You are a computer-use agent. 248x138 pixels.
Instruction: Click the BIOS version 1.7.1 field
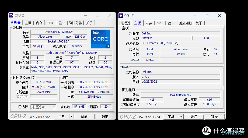click(181, 77)
